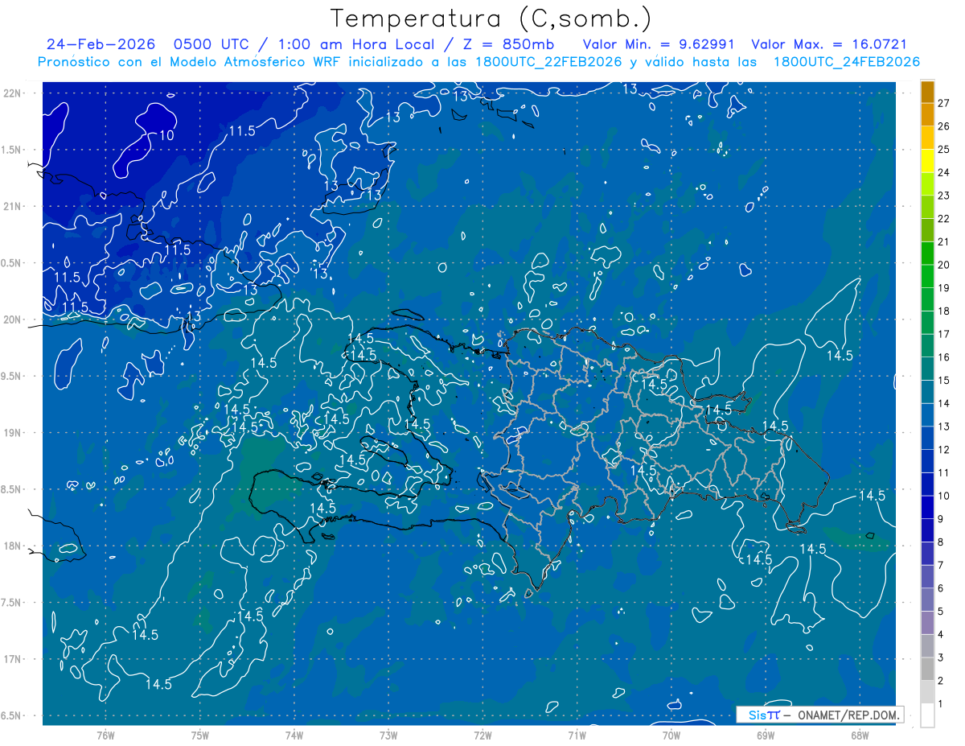Select the '73W' longitude label
The height and width of the screenshot is (746, 965).
tap(388, 736)
